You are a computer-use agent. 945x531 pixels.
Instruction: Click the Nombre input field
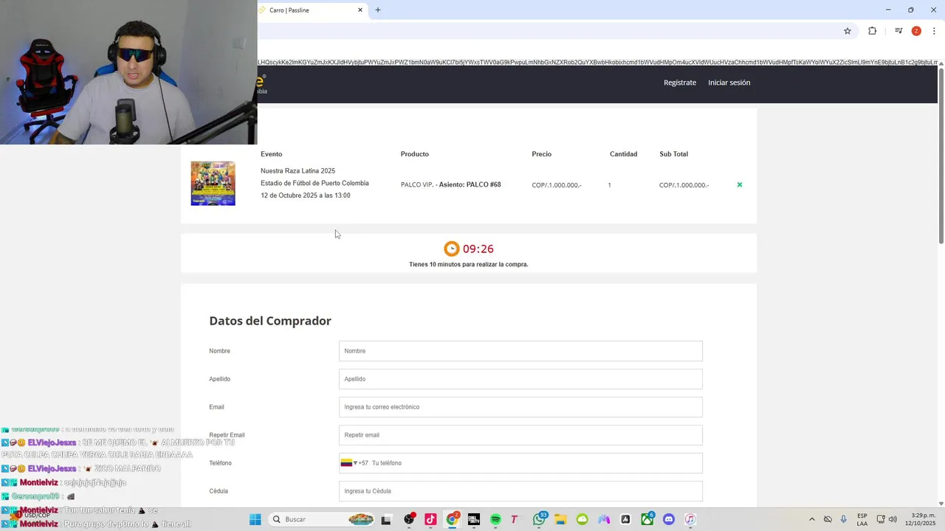(520, 351)
